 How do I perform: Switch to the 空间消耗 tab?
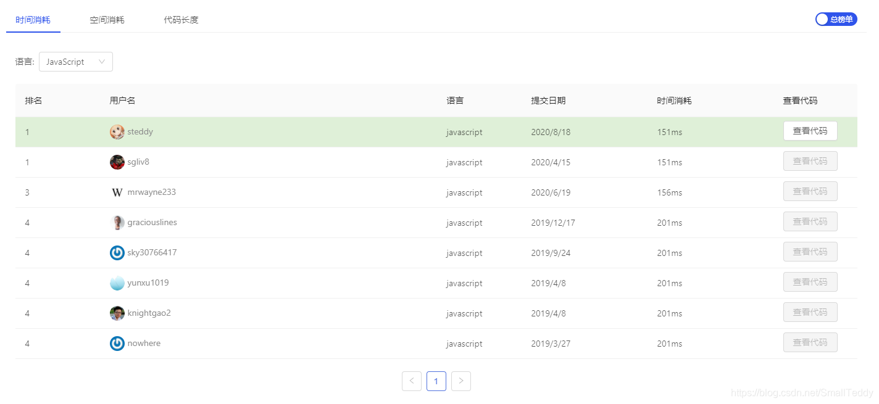pyautogui.click(x=107, y=19)
